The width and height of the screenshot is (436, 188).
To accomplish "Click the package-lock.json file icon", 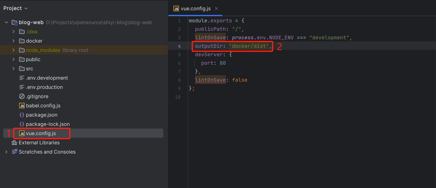I will pos(22,124).
